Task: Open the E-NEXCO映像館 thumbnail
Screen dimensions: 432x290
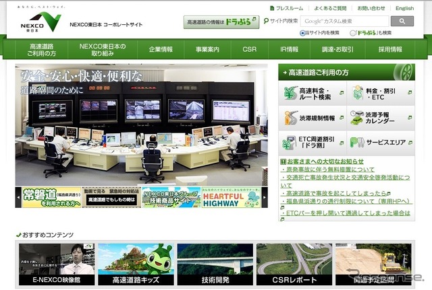Action: [x=57, y=264]
